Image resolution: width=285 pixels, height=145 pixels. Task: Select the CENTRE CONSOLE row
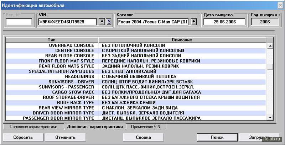(136, 50)
